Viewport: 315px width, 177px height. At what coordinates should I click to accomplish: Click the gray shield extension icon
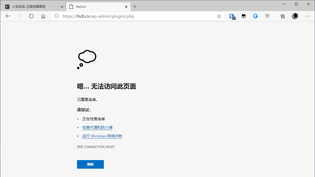coord(267,16)
